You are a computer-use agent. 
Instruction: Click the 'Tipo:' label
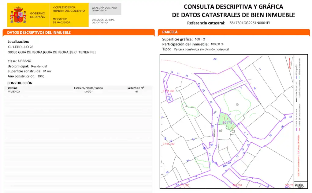166,49
